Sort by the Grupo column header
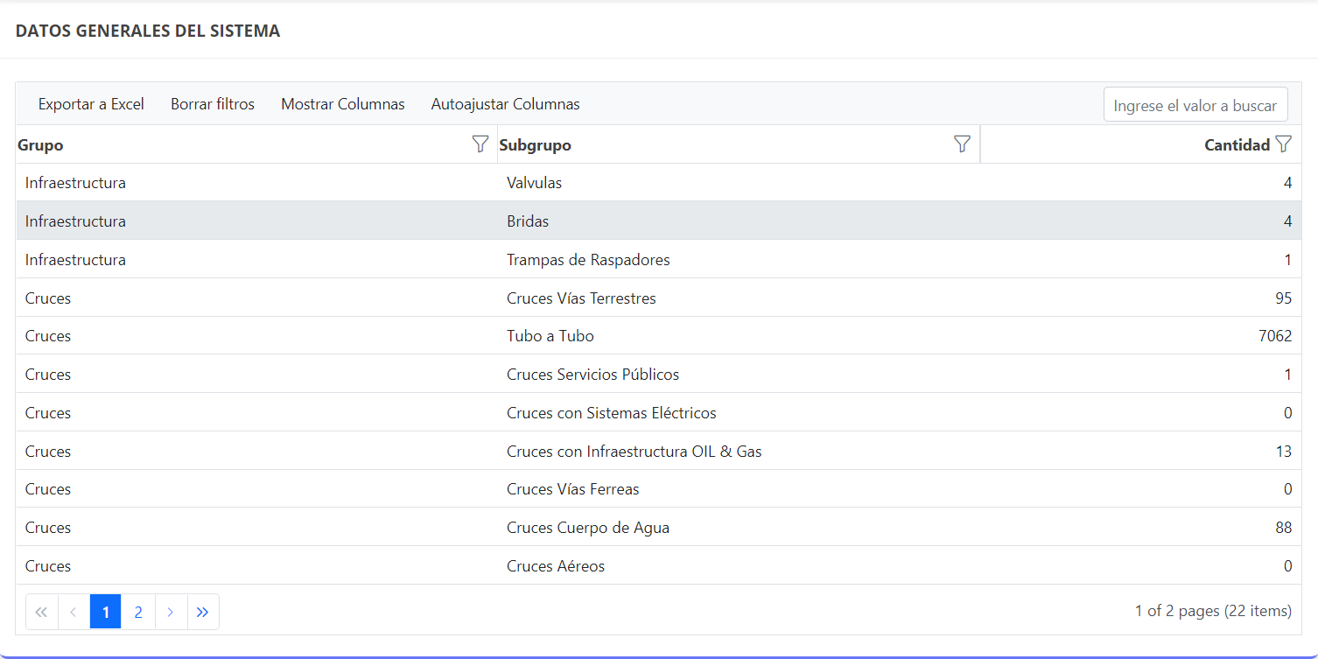Screen dimensions: 1318x659 point(40,145)
